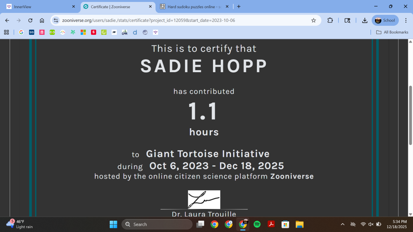Click the vertical scrollbar thumb
This screenshot has height=232, width=413.
410,115
